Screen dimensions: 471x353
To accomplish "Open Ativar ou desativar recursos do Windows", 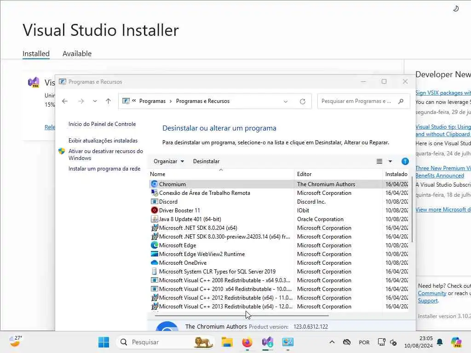I will click(x=105, y=154).
